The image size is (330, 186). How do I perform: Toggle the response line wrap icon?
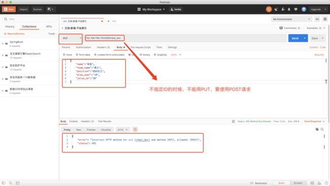(x=135, y=130)
